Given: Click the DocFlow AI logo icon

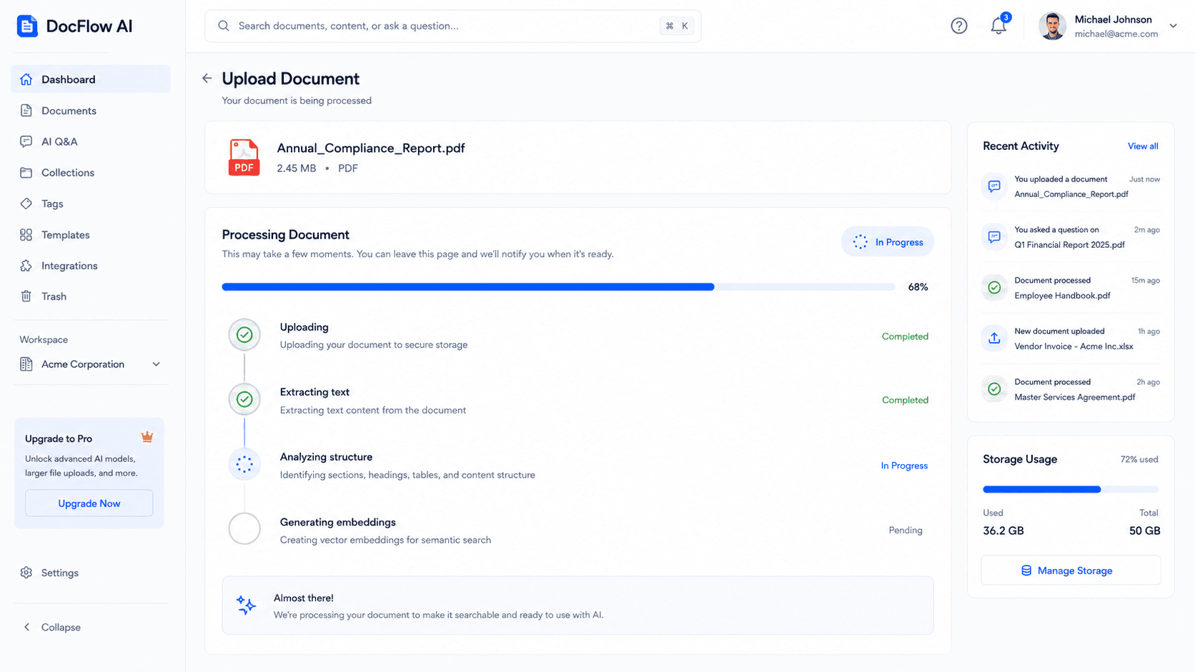Looking at the screenshot, I should coord(27,26).
